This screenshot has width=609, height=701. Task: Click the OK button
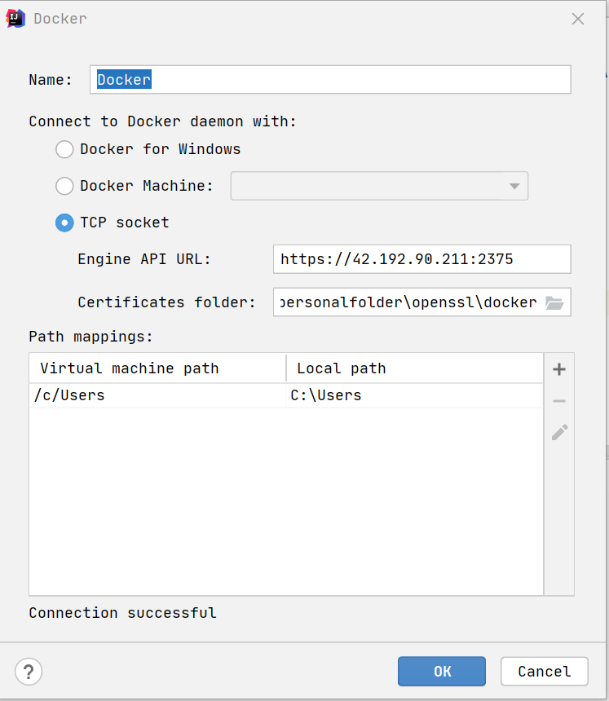tap(442, 671)
